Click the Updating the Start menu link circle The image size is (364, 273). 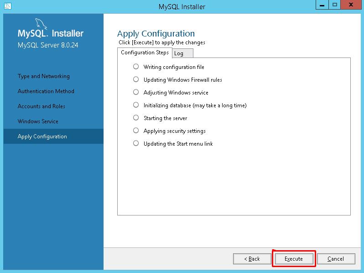click(x=136, y=143)
